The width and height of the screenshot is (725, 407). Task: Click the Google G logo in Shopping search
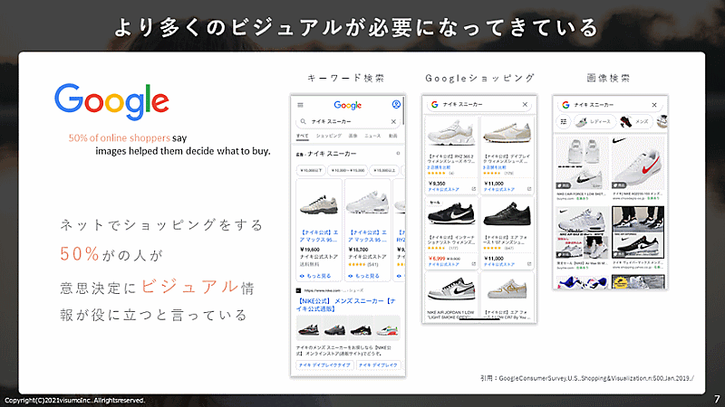[435, 105]
